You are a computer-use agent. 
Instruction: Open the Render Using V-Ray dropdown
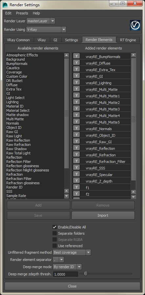[x=46, y=29]
